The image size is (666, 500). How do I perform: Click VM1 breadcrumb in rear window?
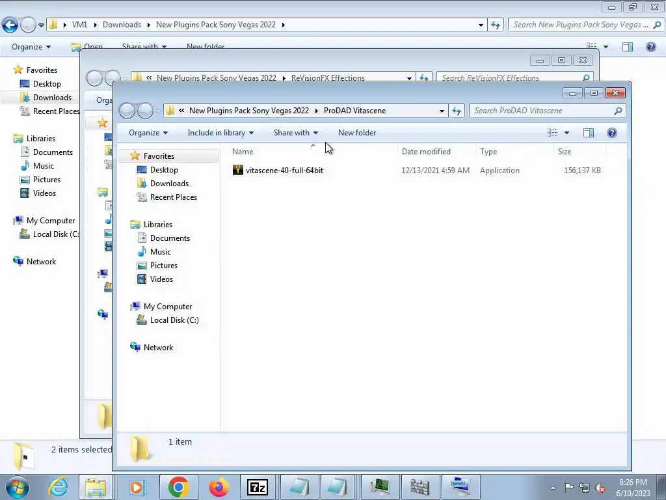79,25
